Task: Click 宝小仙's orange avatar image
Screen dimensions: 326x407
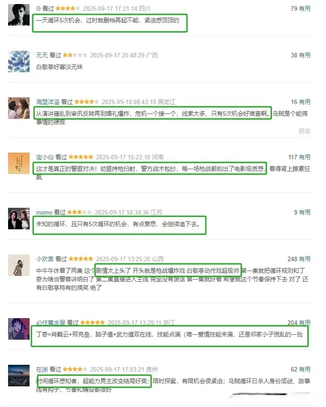Action: point(19,163)
